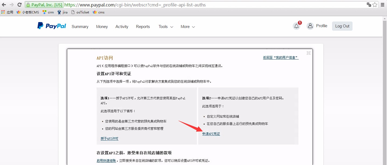Bookmark this page with star icon
The image size is (387, 165).
tap(375, 5)
